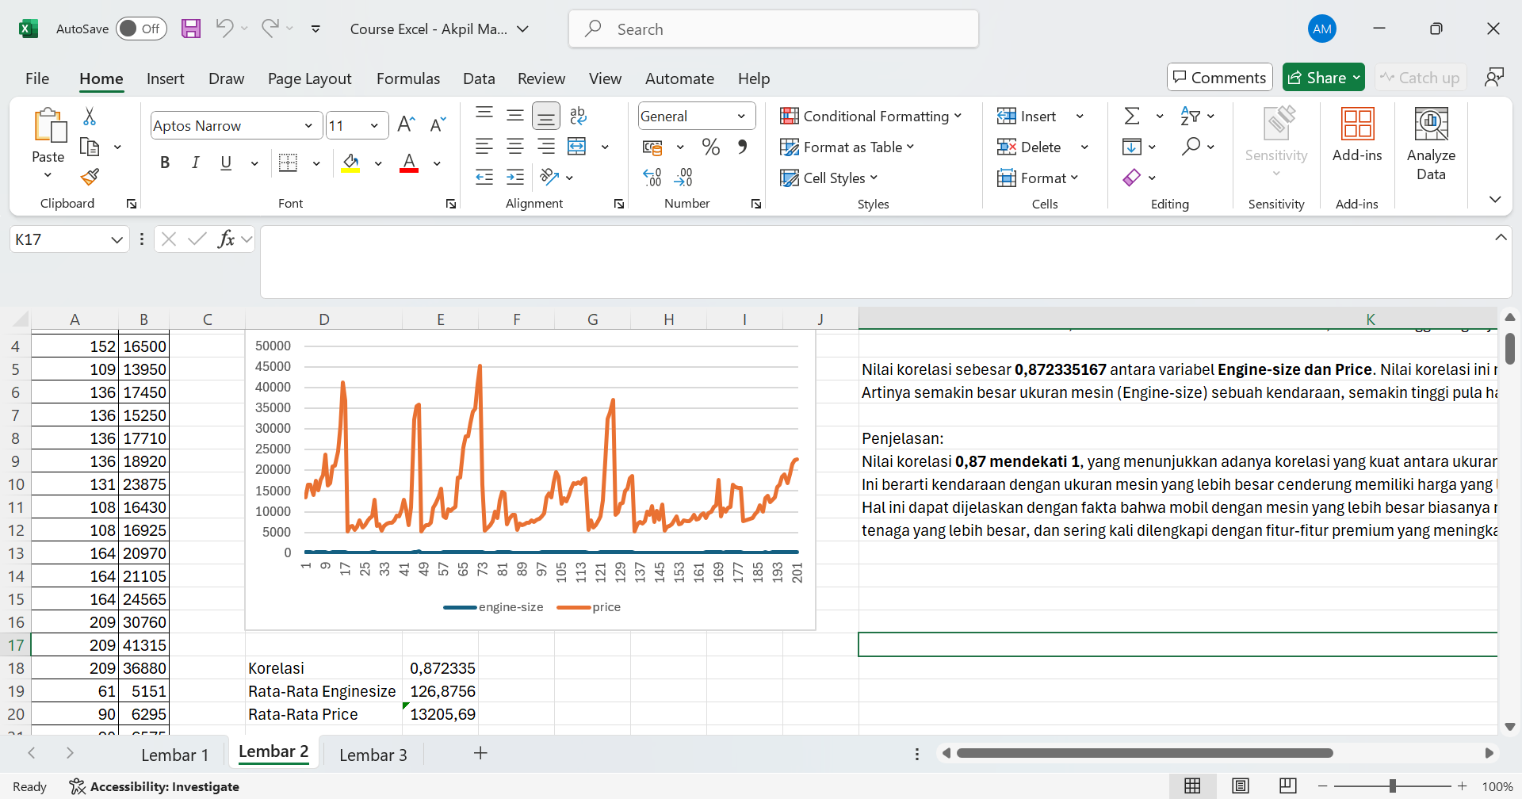Switch to Lembar 1 sheet
The image size is (1522, 799).
coord(174,755)
